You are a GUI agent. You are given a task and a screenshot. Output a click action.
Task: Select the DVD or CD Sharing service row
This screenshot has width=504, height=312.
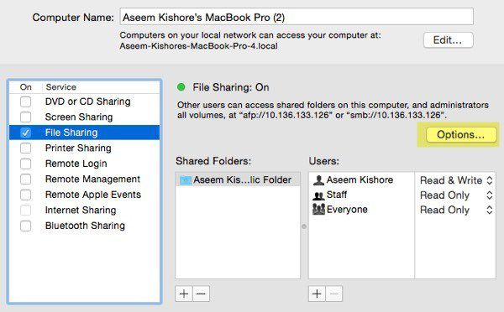84,101
